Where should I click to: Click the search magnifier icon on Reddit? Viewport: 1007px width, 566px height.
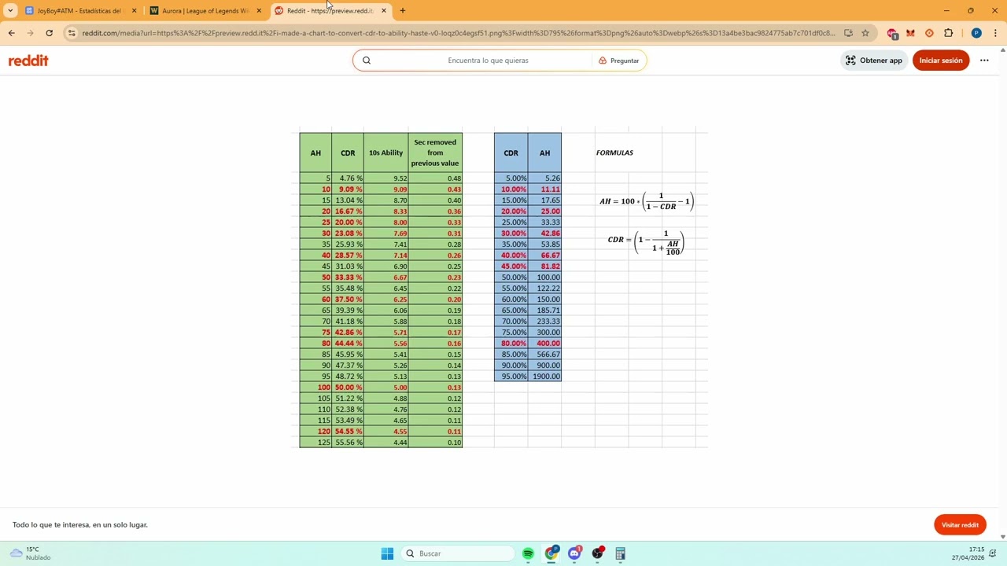click(x=367, y=61)
